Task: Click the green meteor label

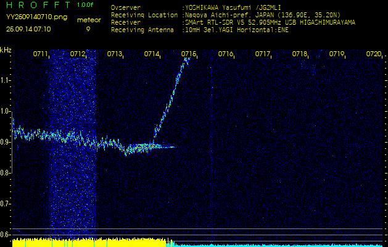Action: (88, 20)
